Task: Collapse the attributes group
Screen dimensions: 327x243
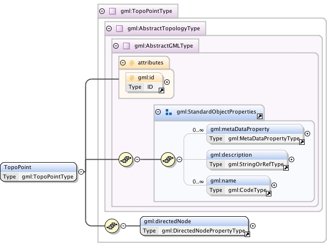Action: click(123, 62)
